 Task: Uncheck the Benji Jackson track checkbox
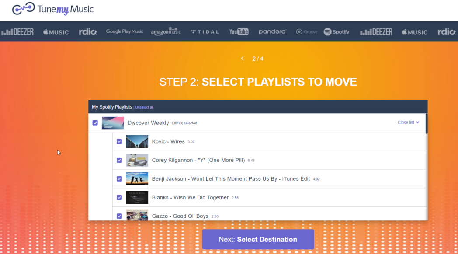tap(119, 179)
